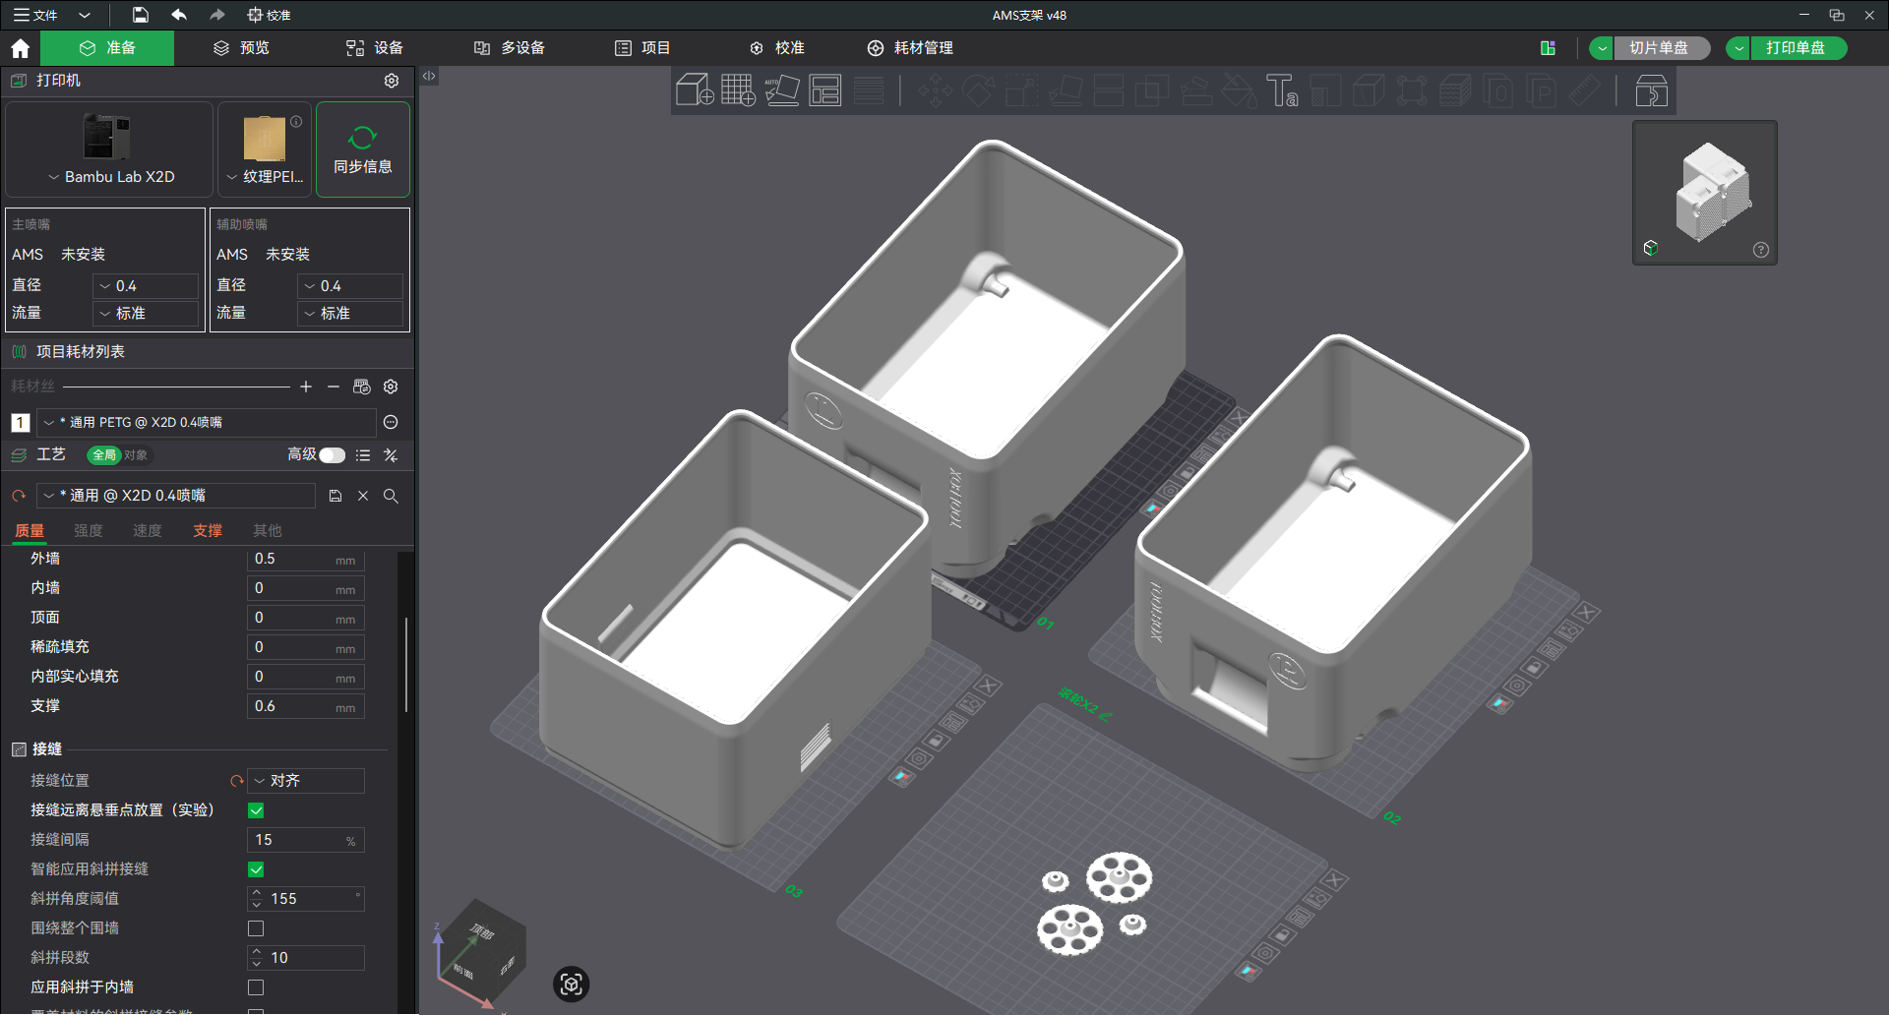Switch to the 设备 tab

click(x=375, y=48)
